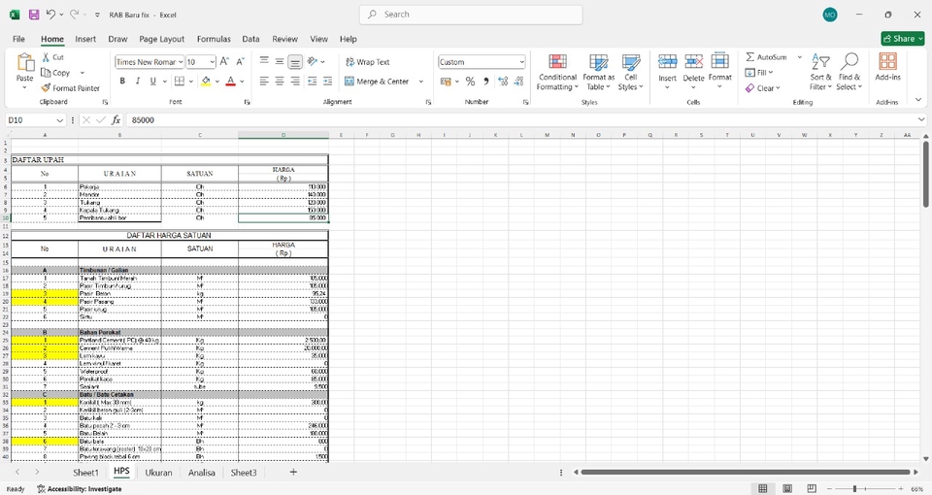Click the Save icon in title bar
932x495 pixels.
[x=34, y=15]
